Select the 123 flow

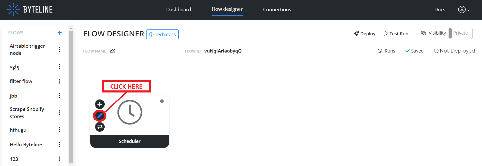click(x=14, y=159)
